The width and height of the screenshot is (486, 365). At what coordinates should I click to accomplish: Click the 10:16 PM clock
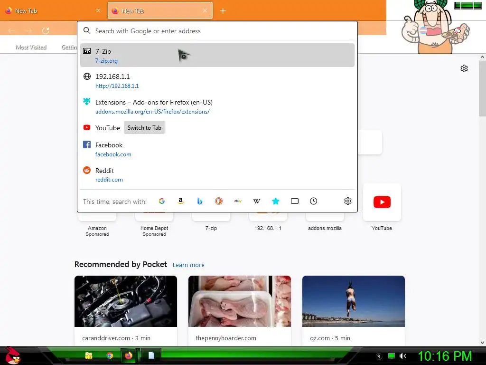(445, 356)
